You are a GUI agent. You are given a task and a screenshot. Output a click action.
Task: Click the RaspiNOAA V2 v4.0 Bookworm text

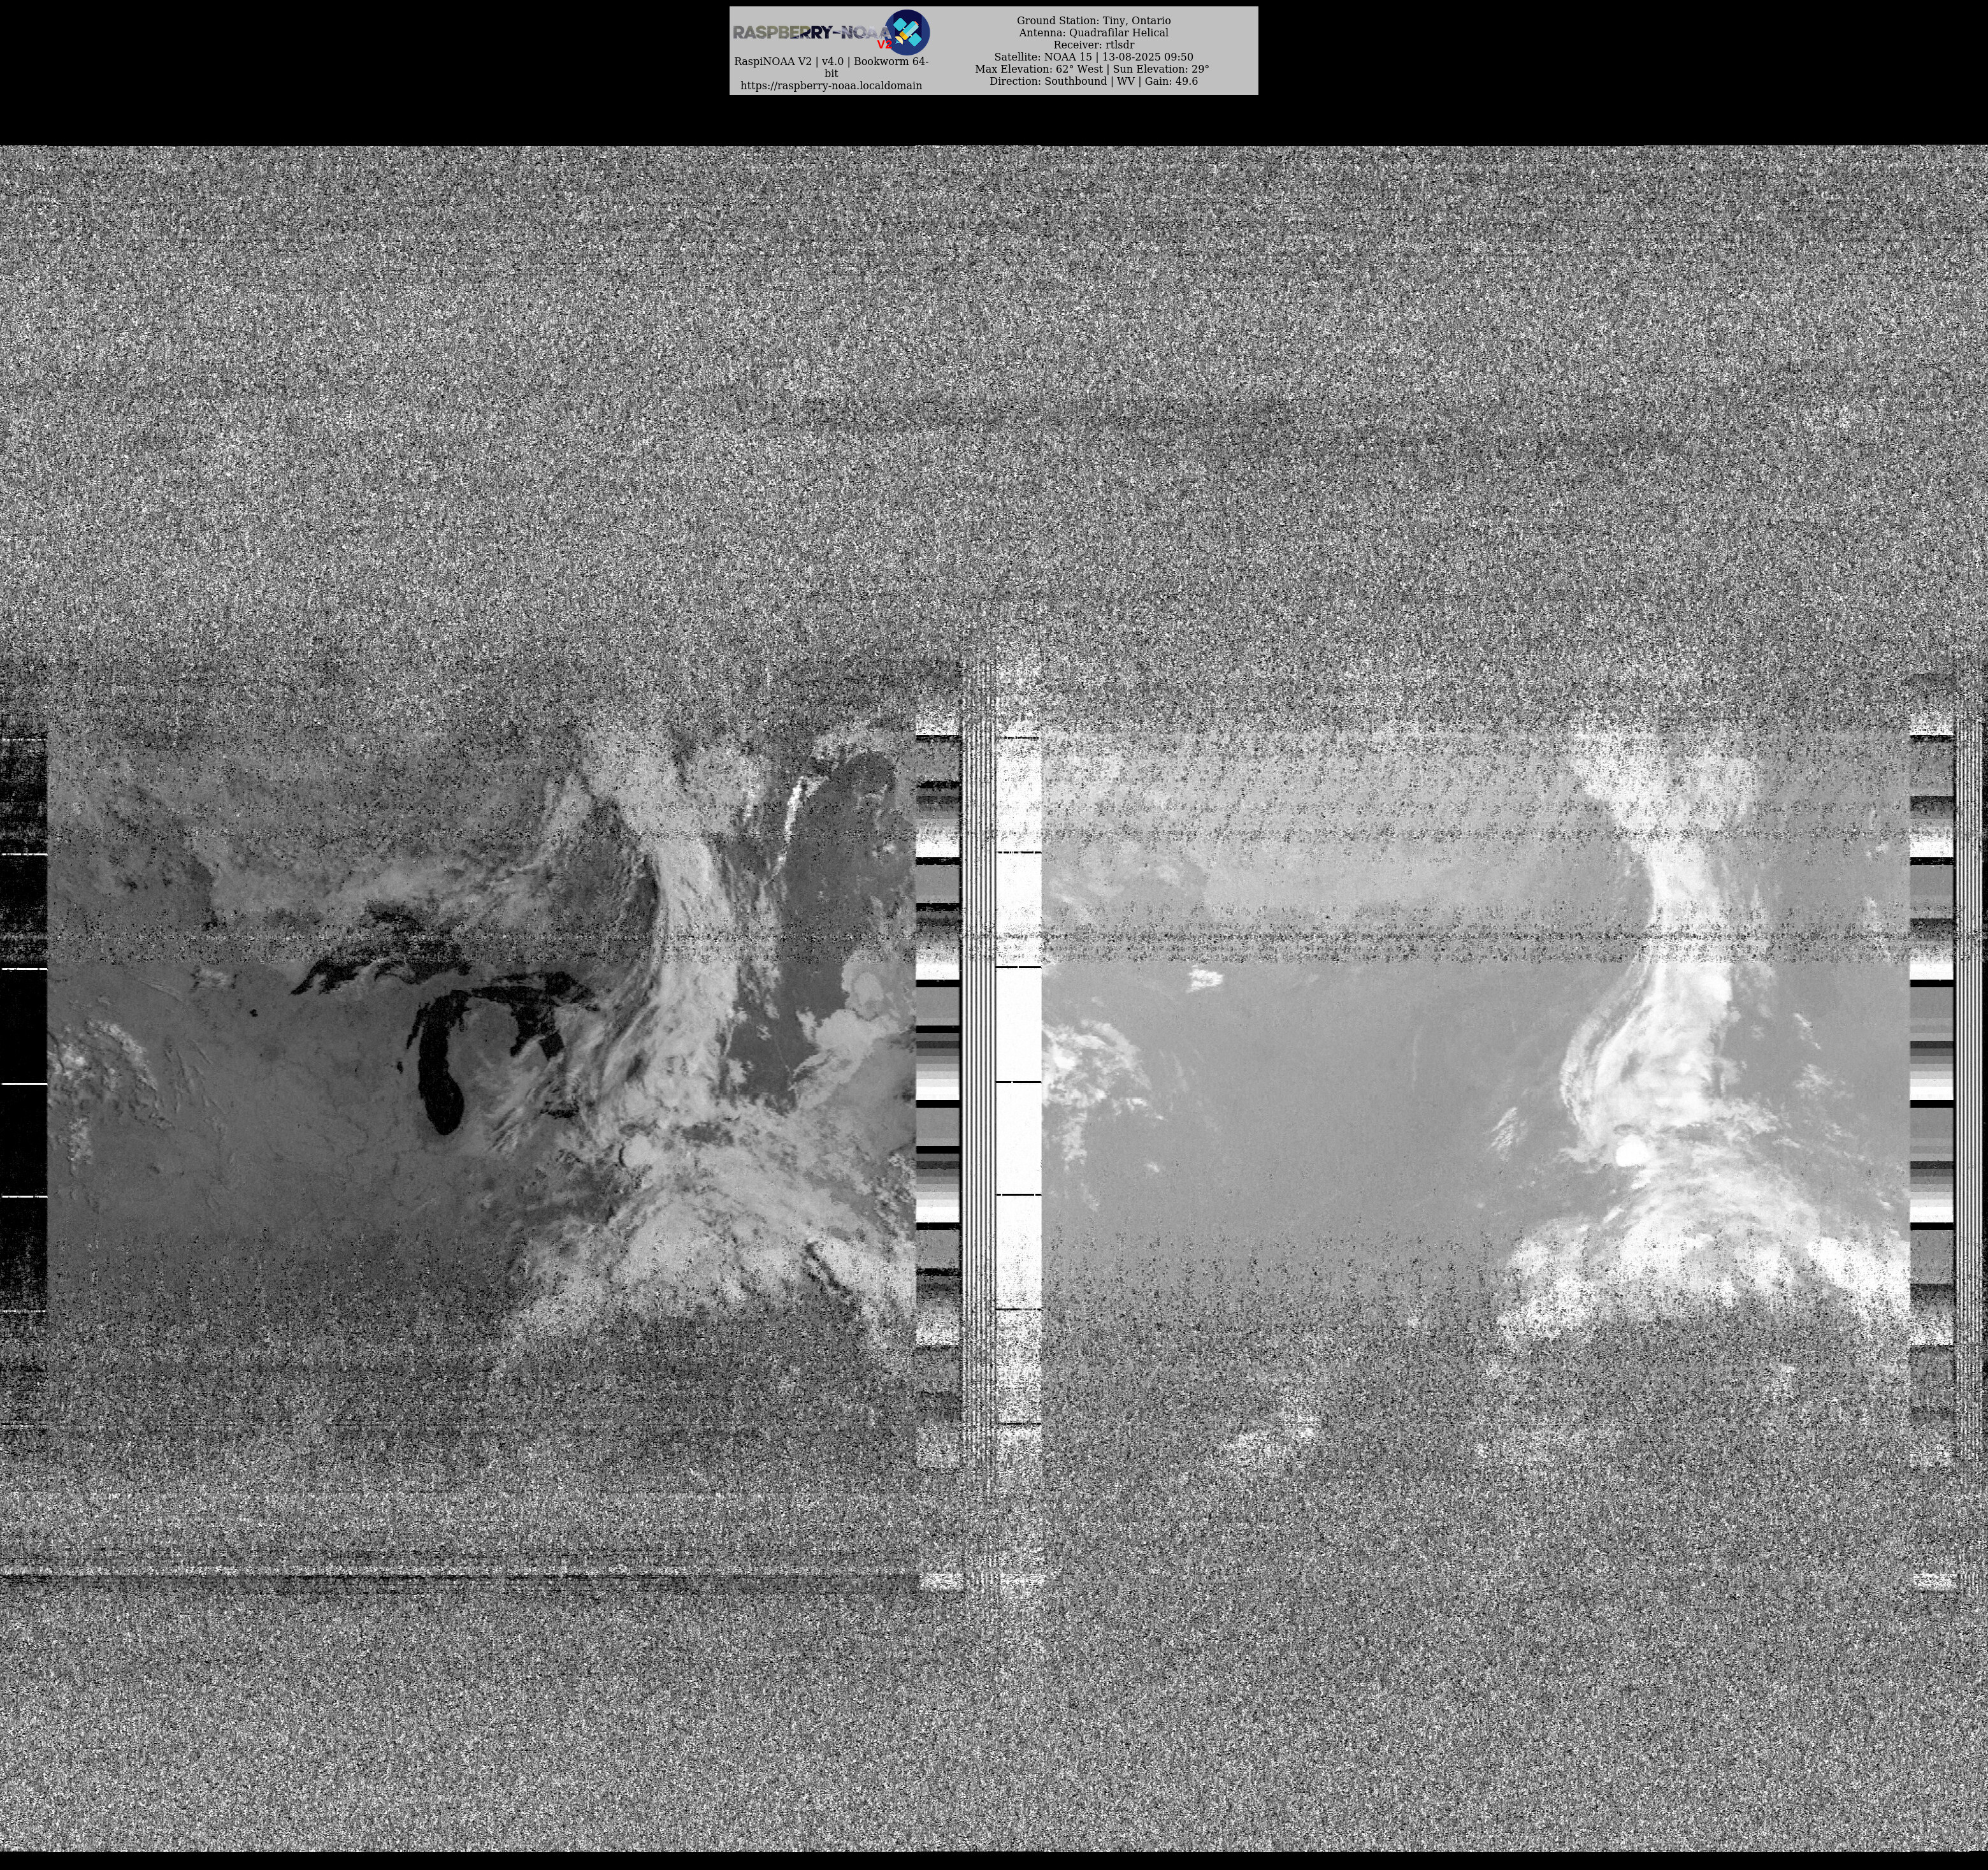[831, 61]
